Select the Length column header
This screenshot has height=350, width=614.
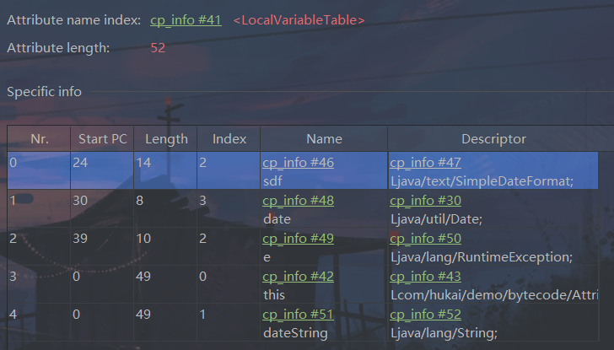[x=166, y=139]
